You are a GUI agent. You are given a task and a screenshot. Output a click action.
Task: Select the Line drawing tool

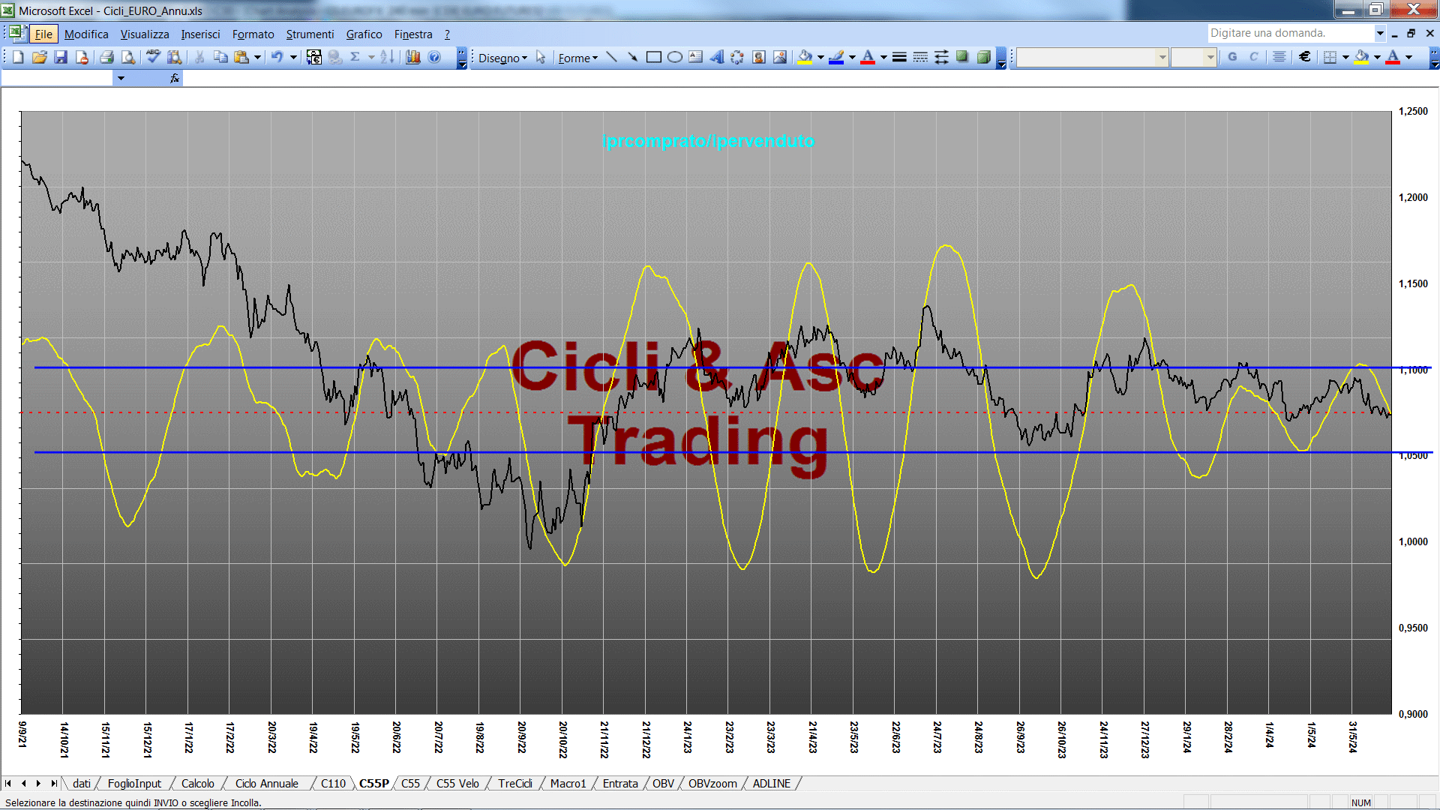[611, 58]
